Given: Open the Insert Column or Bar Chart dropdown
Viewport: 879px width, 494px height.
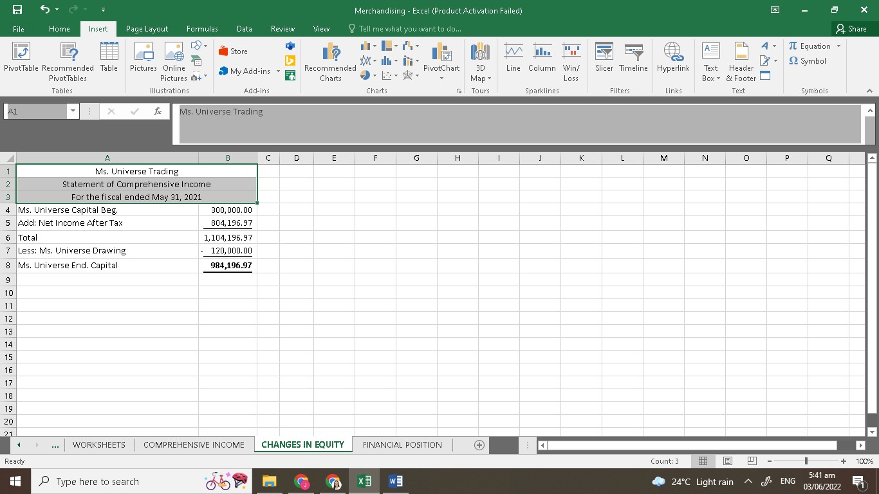Looking at the screenshot, I should [x=369, y=46].
